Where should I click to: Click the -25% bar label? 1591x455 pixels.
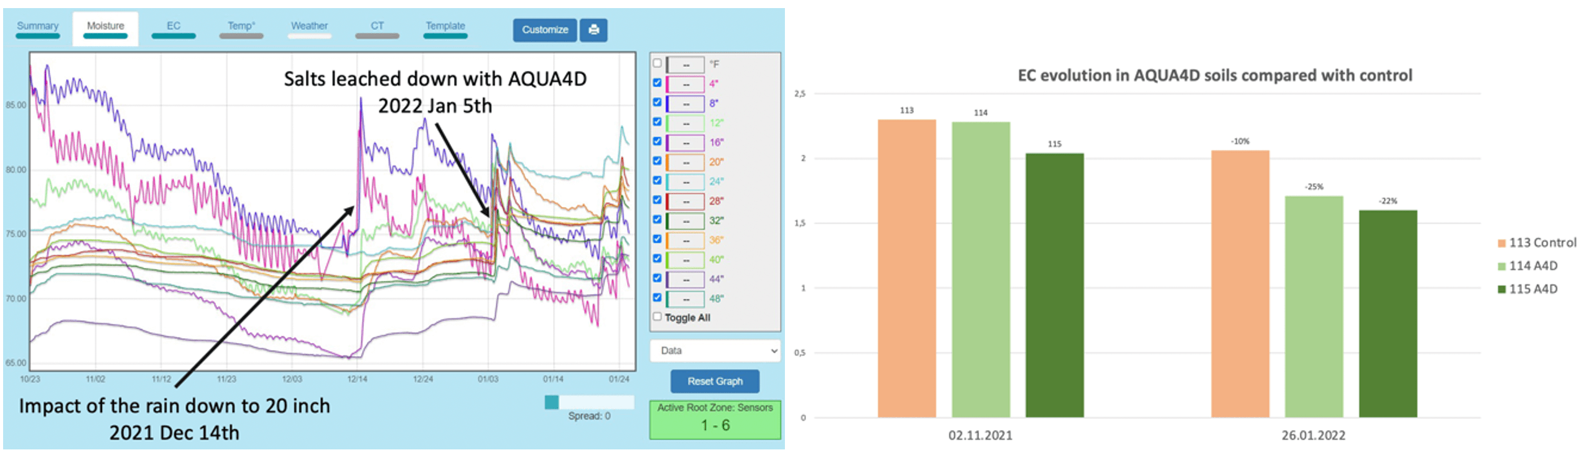coord(1314,186)
